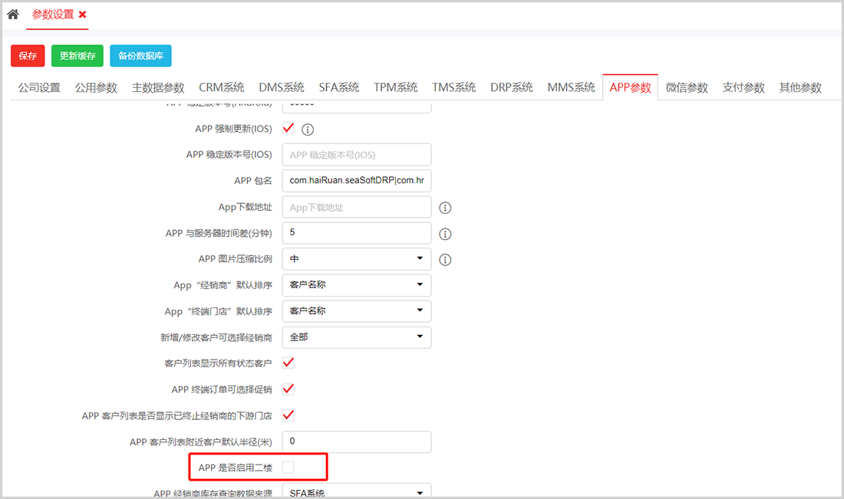Toggle APP 终端订单可选择促销 checkbox
Image resolution: width=844 pixels, height=499 pixels.
(x=288, y=389)
